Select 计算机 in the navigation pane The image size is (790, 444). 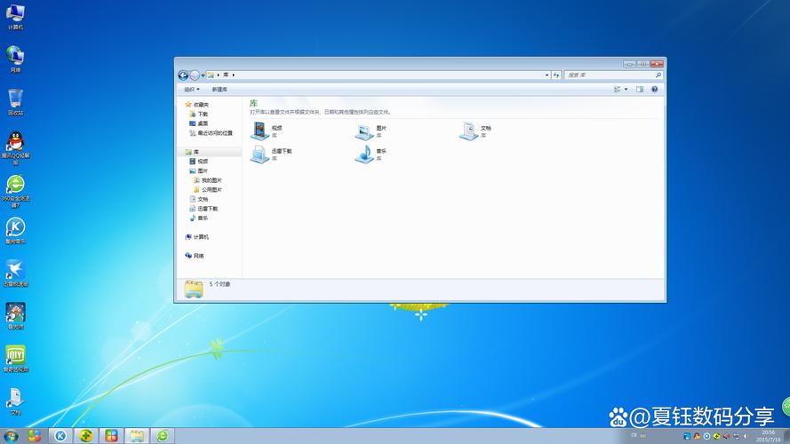point(200,237)
